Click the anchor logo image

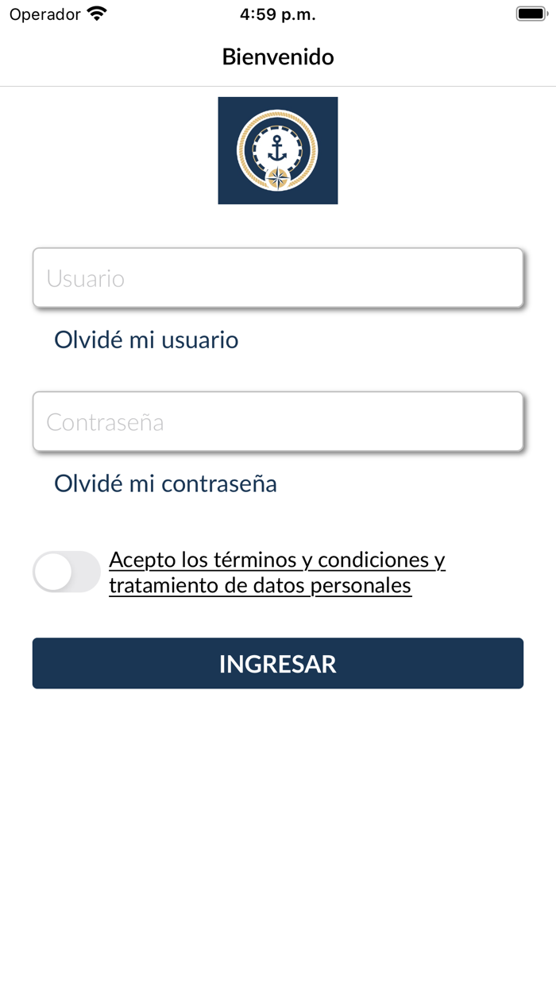click(278, 150)
